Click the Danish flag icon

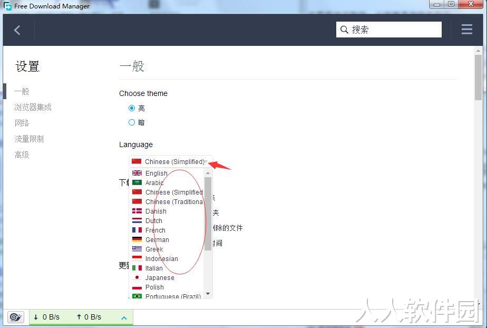point(137,211)
